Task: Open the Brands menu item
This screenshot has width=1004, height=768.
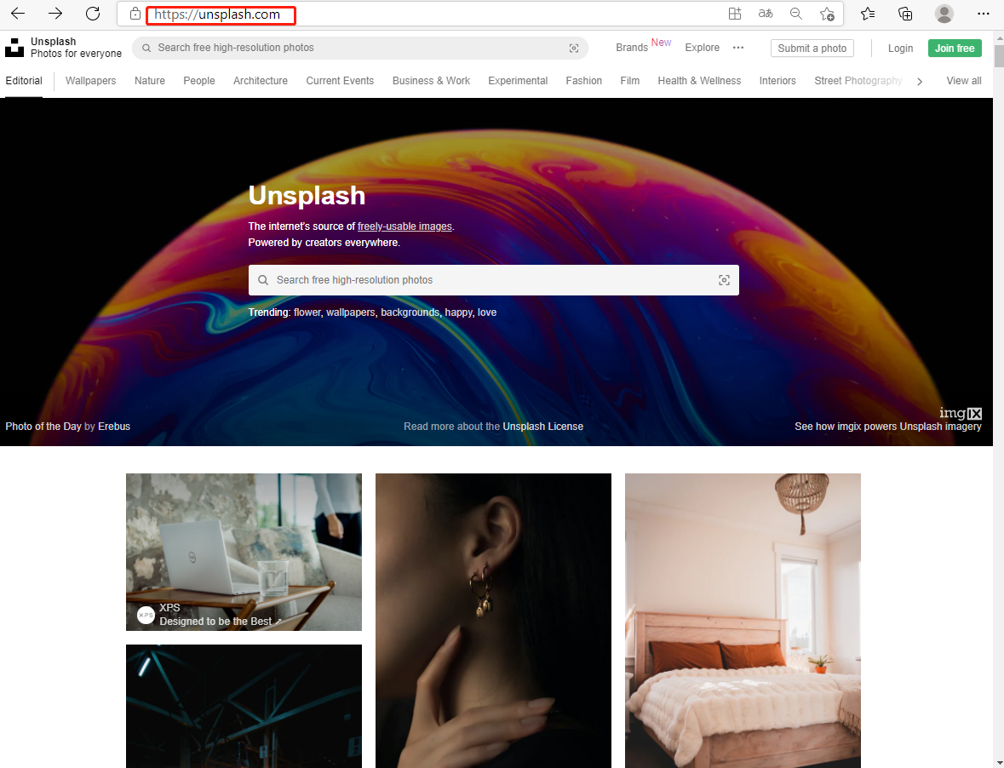Action: (631, 48)
